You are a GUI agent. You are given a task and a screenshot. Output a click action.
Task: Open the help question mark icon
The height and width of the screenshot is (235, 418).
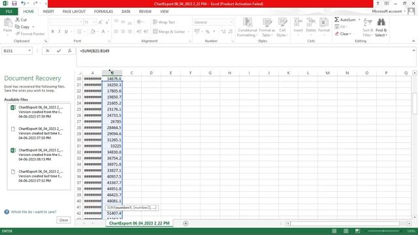(x=378, y=3)
